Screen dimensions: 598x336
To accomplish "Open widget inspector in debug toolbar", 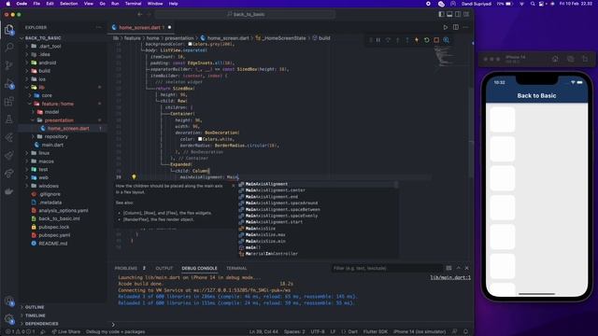I will 447,40.
